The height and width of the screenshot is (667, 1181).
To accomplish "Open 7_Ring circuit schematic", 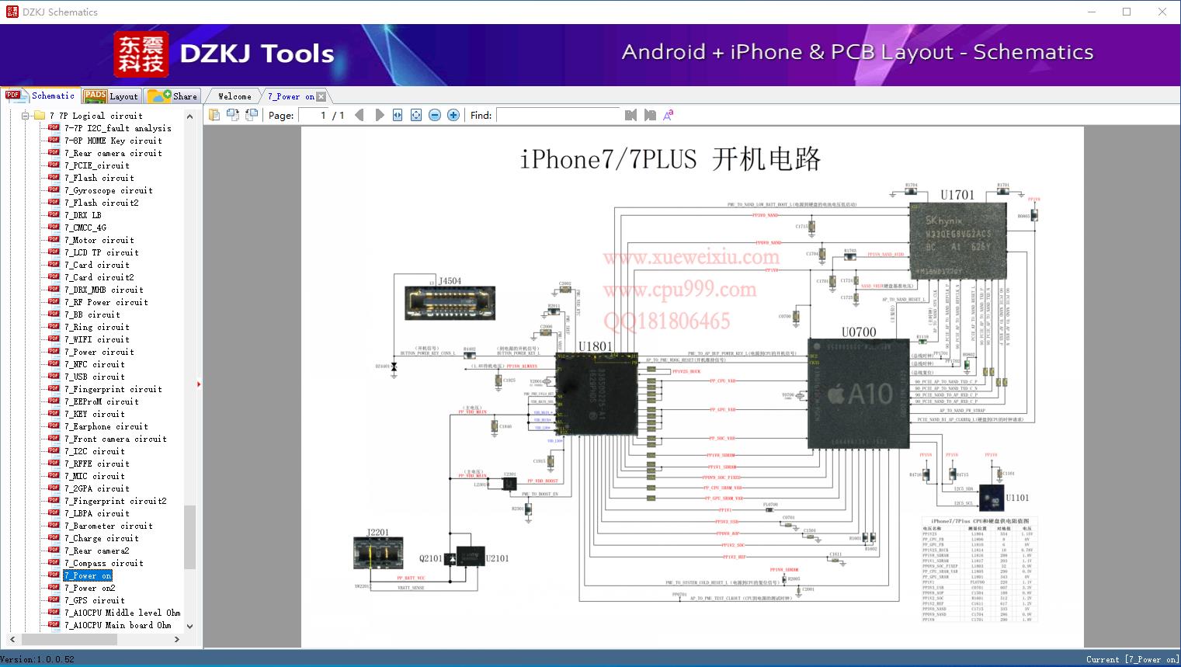I will [97, 327].
